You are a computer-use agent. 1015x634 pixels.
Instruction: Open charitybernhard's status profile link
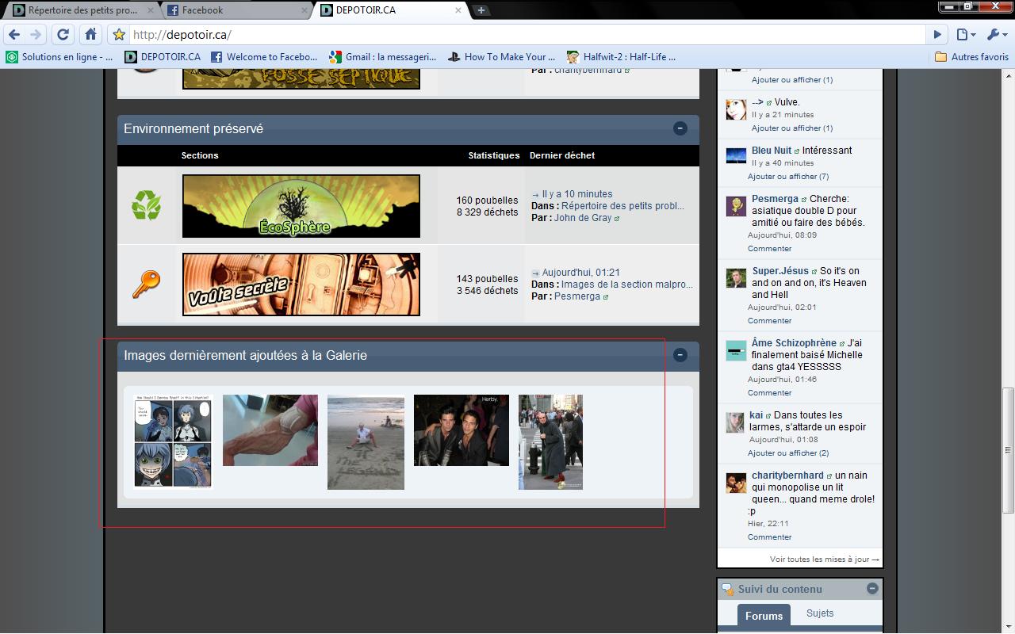(x=787, y=475)
